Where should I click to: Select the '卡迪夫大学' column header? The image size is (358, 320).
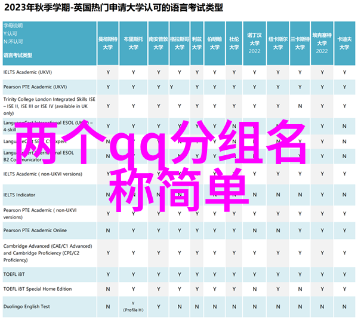(344, 43)
